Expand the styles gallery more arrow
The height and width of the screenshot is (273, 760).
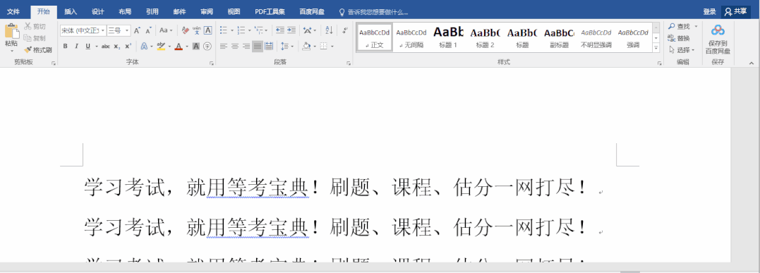point(656,48)
